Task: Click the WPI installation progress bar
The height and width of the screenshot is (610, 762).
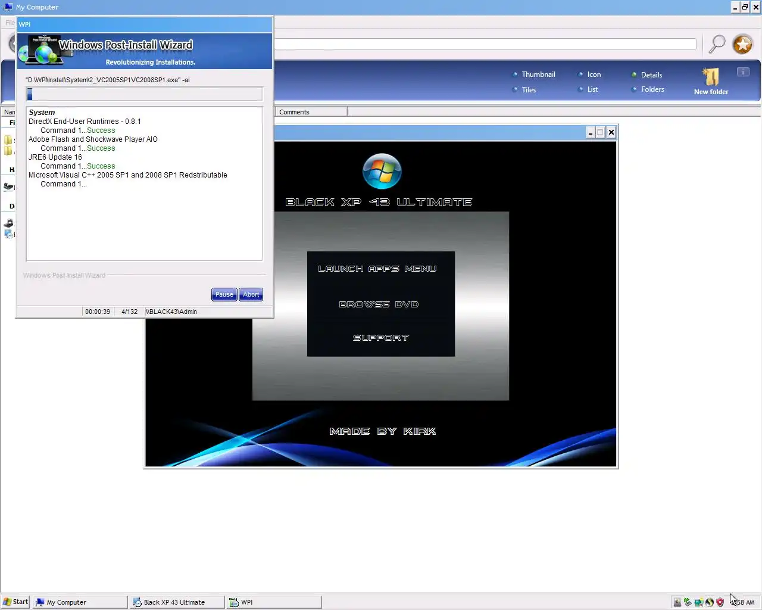Action: coord(144,94)
